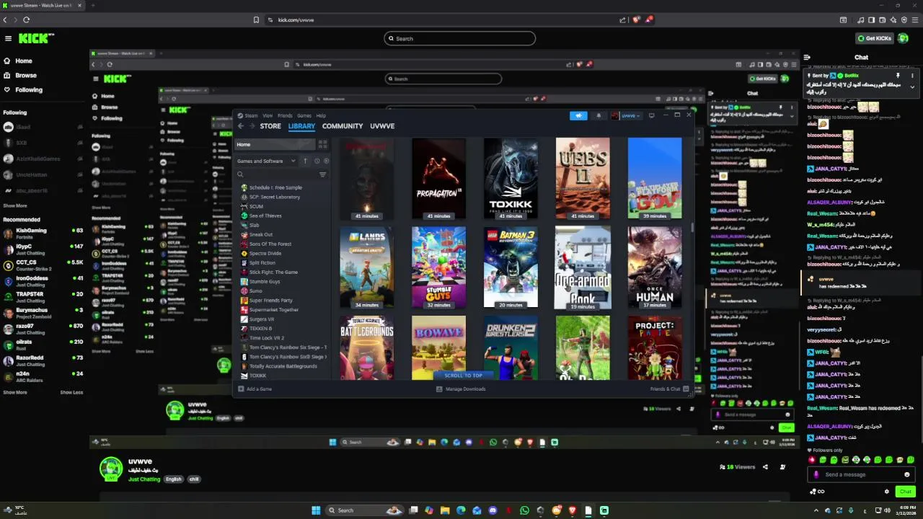Select TEKKEN 8 in Steam game list

pos(260,329)
